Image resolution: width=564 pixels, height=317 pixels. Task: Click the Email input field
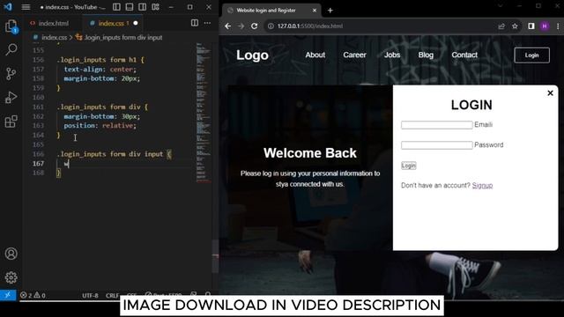(x=437, y=125)
